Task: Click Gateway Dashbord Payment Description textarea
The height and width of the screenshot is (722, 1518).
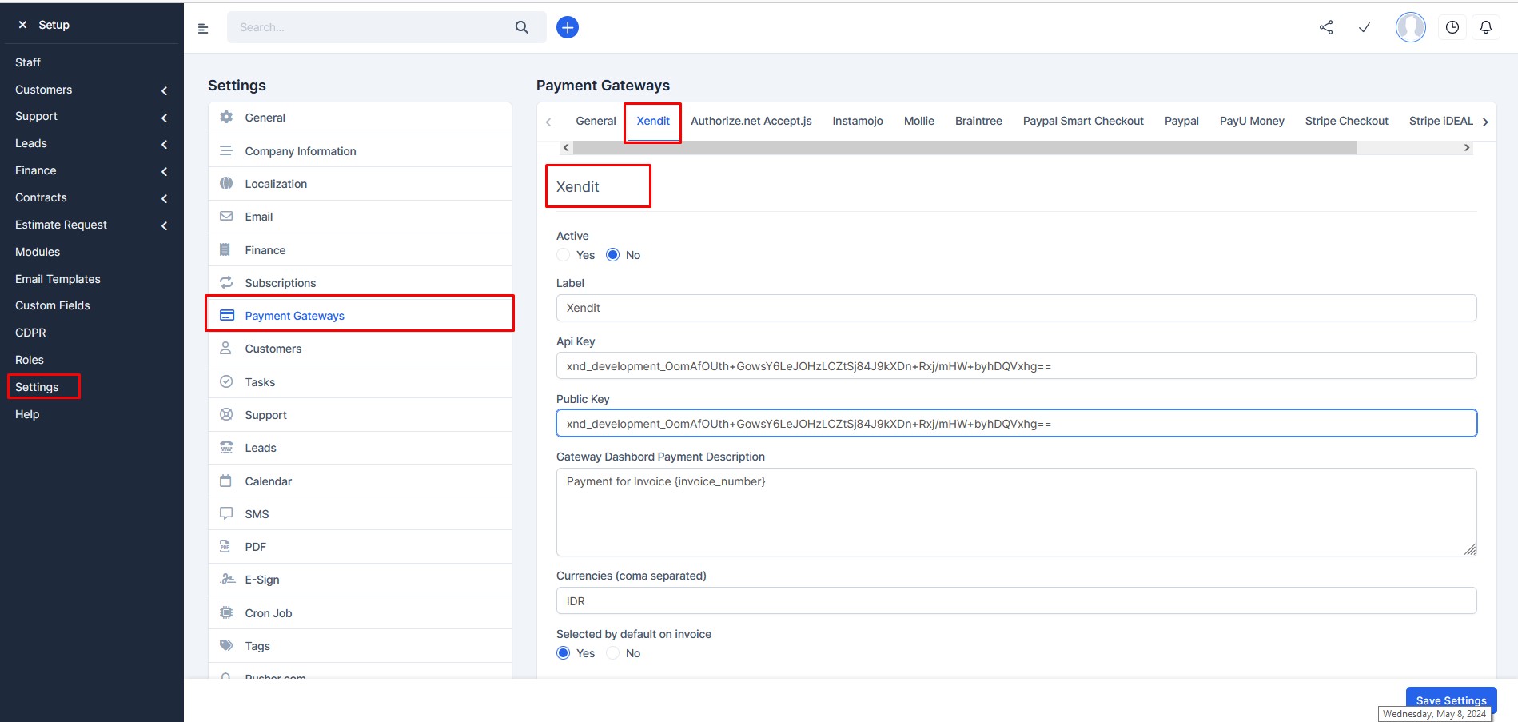Action: pos(1016,512)
